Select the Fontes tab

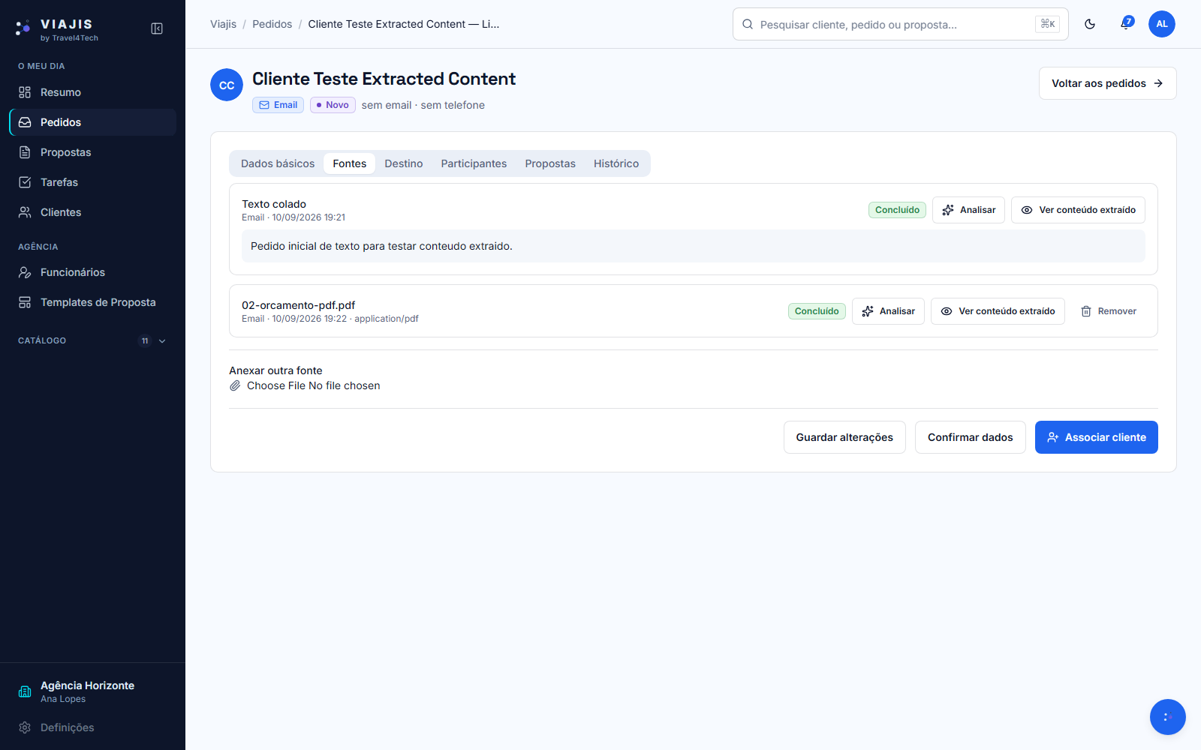[x=350, y=163]
